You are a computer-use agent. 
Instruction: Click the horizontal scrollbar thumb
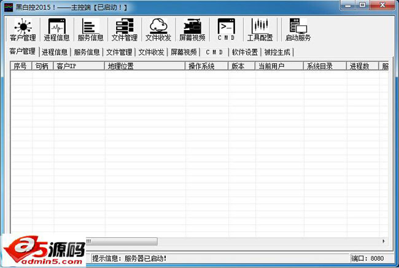[x=122, y=241]
